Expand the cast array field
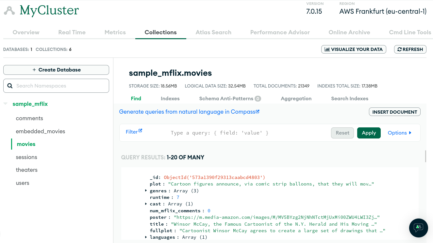 (x=146, y=204)
